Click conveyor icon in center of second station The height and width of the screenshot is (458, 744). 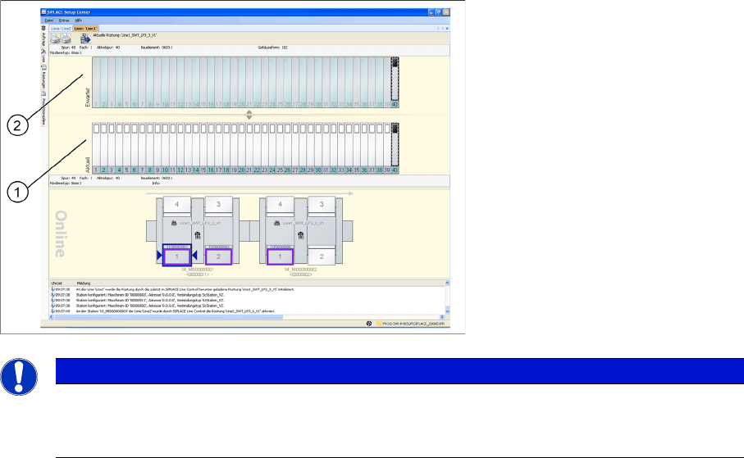300,235
